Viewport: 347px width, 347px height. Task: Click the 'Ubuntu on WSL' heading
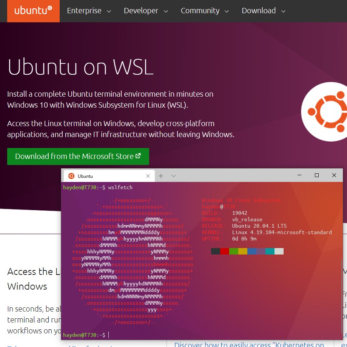coord(80,67)
